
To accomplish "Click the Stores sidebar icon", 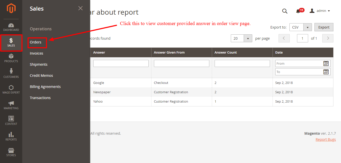I will (x=11, y=152).
